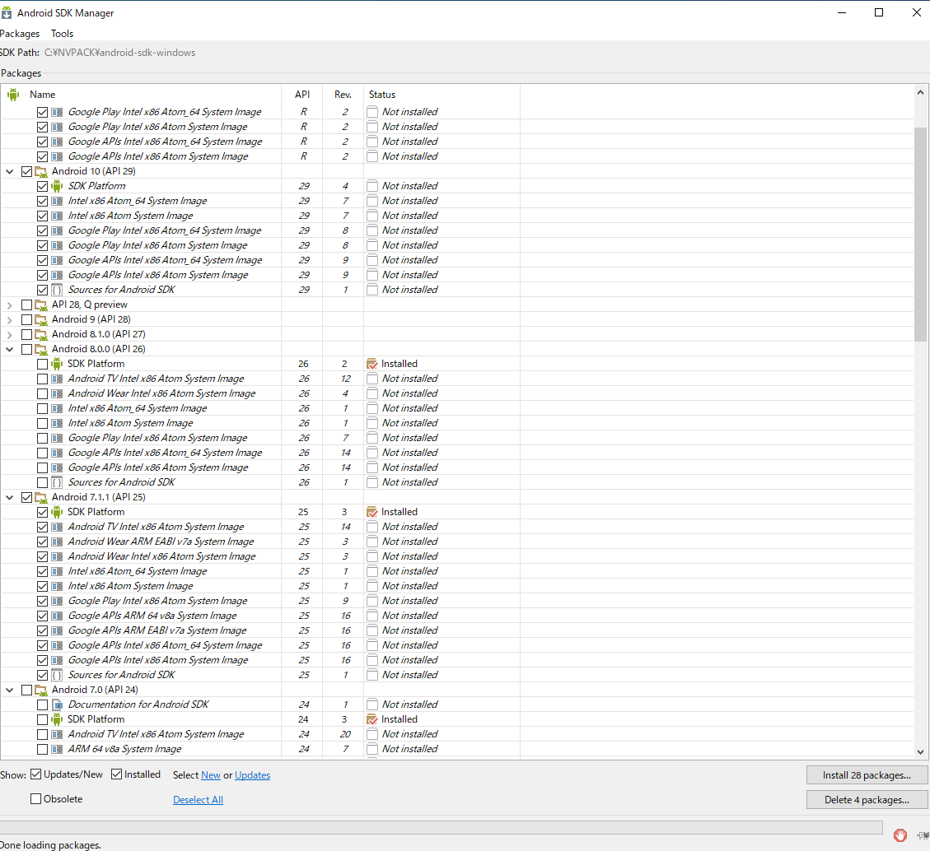Check the Android 8.0.0 (API 26) group checkbox
The height and width of the screenshot is (851, 930).
tap(26, 349)
